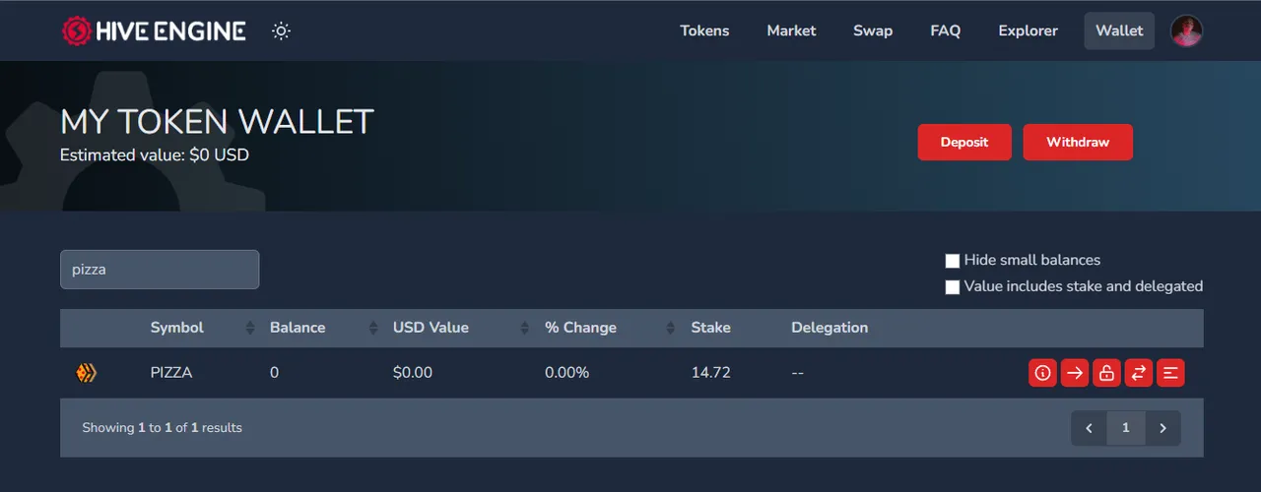The width and height of the screenshot is (1261, 492).
Task: Click the 14.72 stake value
Action: (x=710, y=373)
